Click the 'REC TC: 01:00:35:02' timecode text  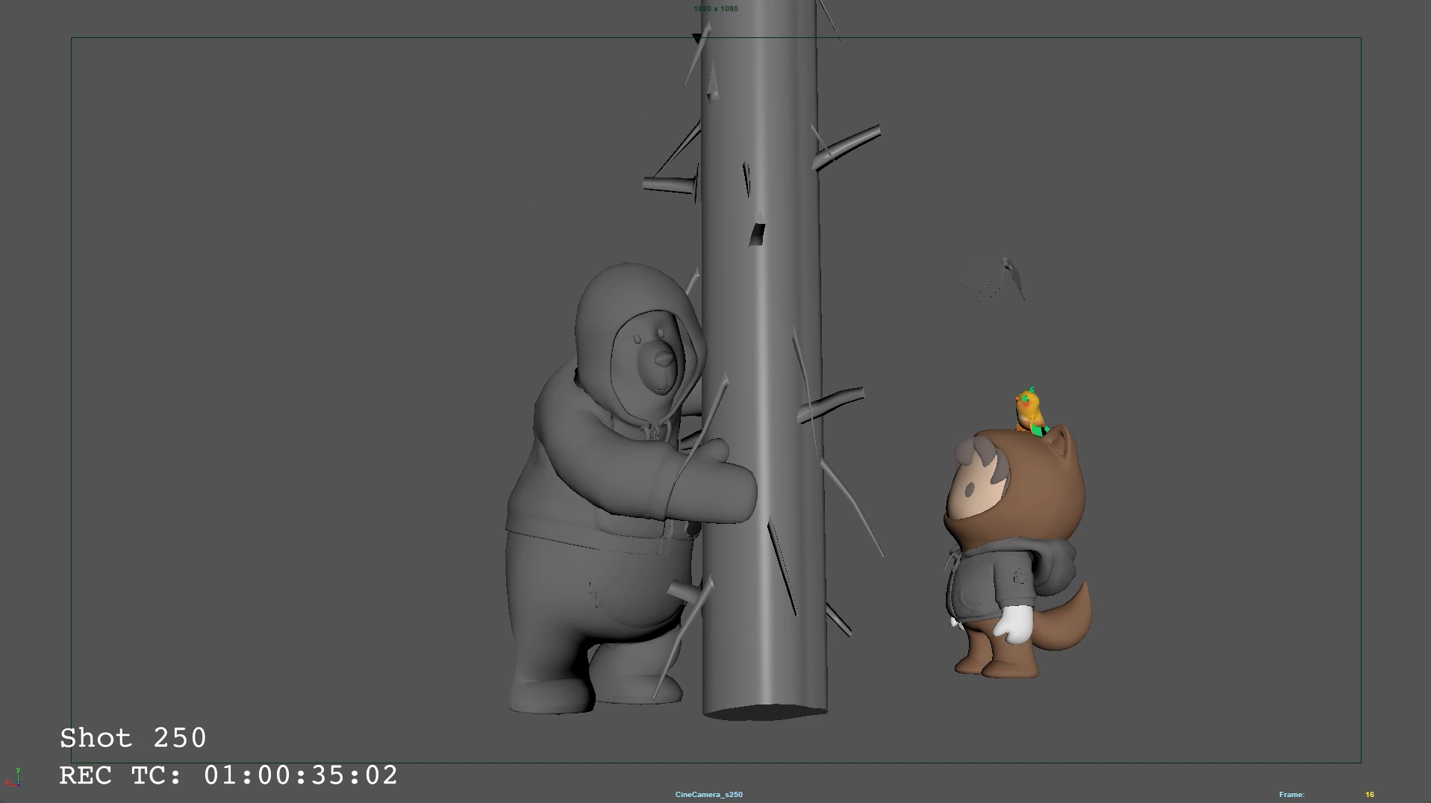228,775
